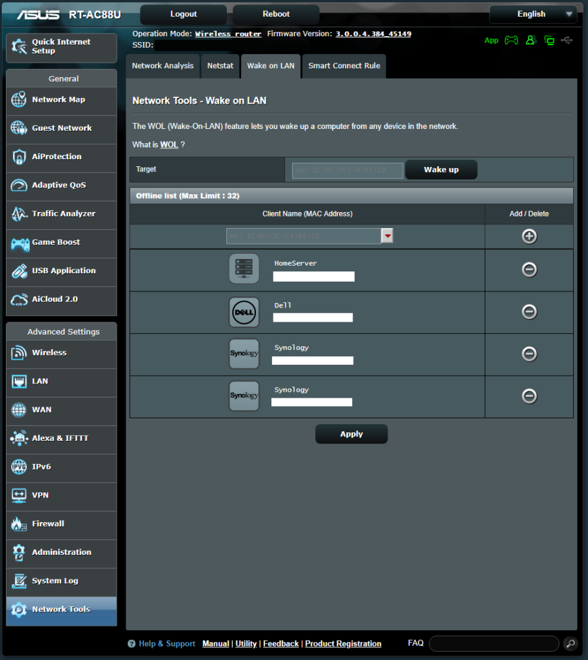The height and width of the screenshot is (660, 588).
Task: Click the plus icon to add client
Action: click(x=529, y=237)
